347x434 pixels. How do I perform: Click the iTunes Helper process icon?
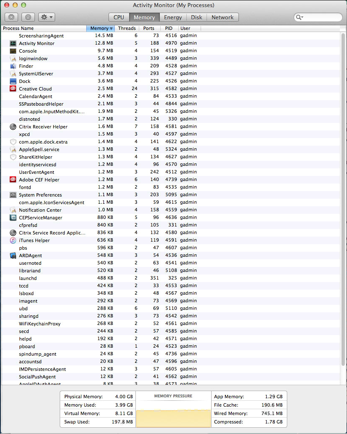[x=13, y=240]
